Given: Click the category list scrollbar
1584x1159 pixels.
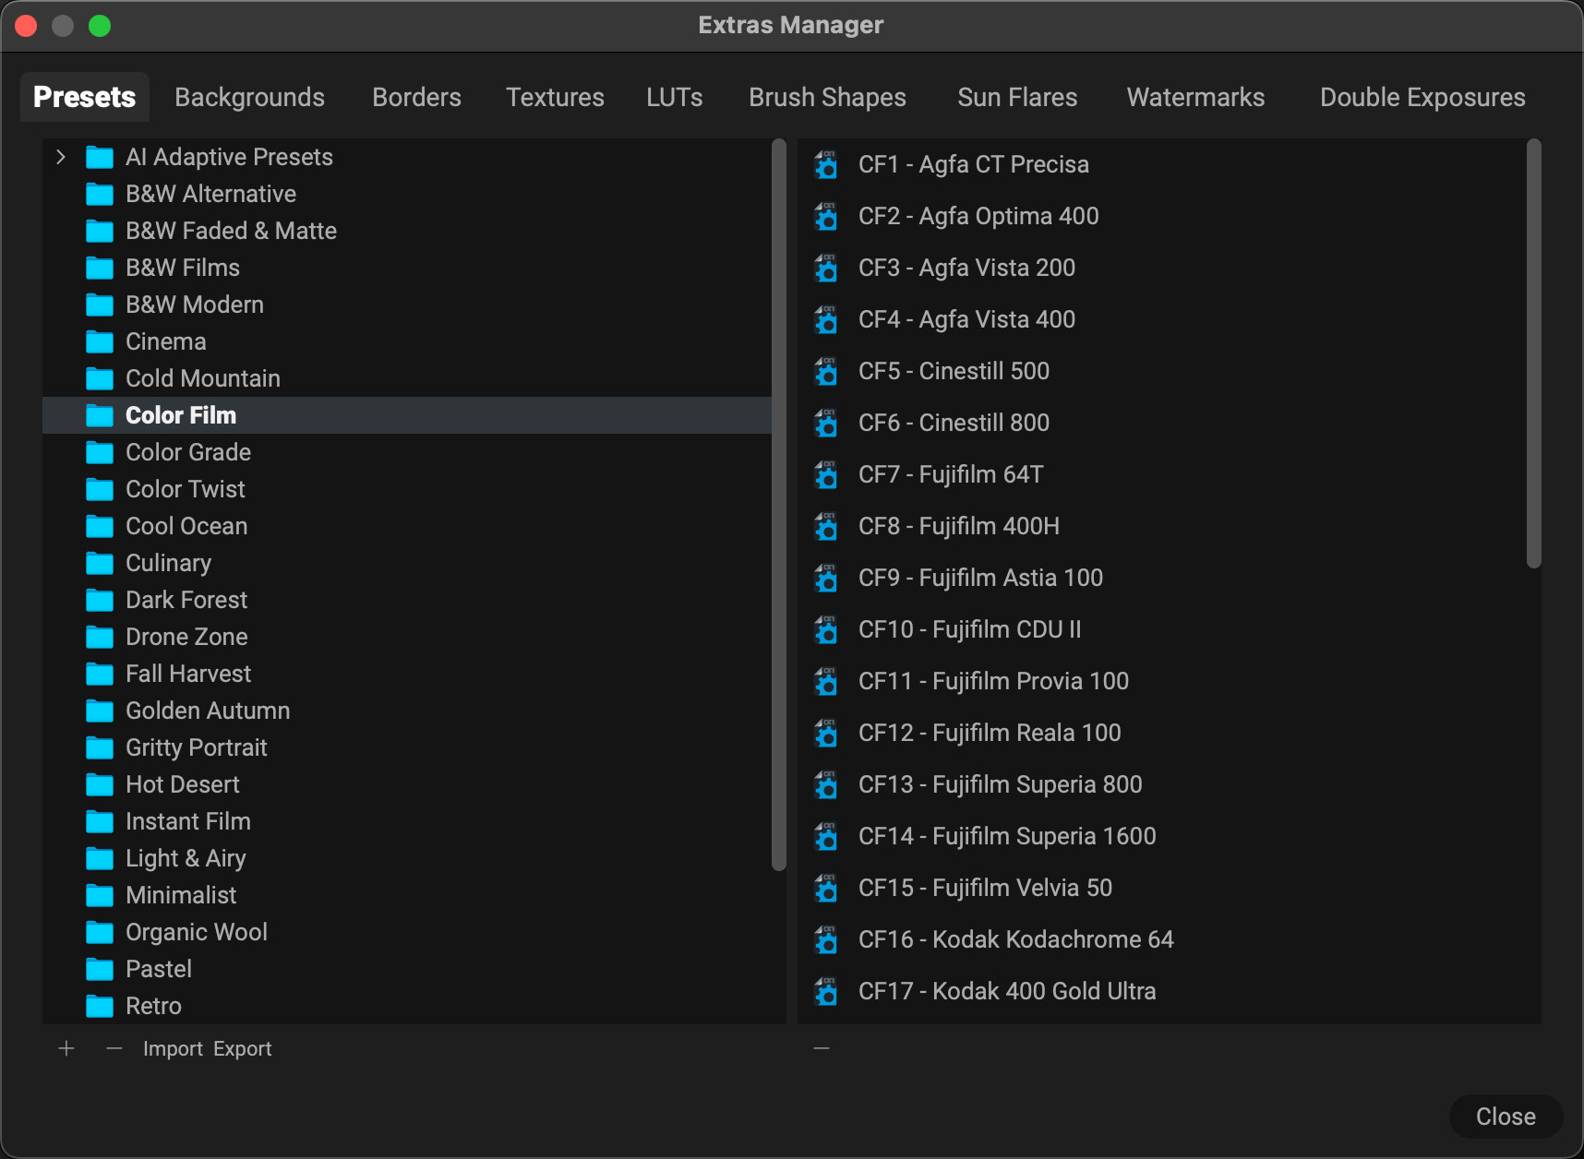Looking at the screenshot, I should (x=779, y=504).
